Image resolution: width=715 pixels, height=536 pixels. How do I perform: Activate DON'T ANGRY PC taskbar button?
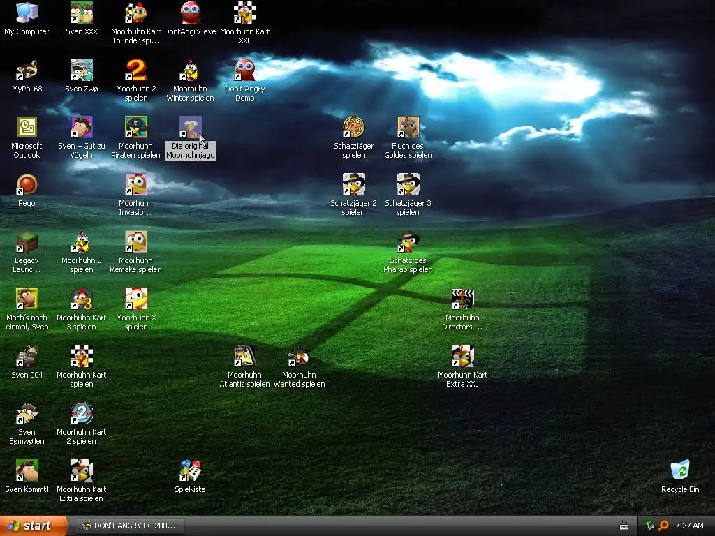point(129,526)
